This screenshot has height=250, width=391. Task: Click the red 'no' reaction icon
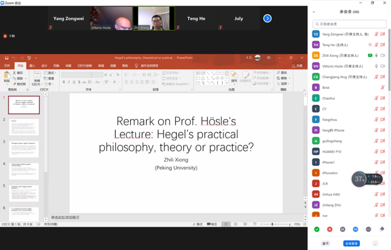click(x=329, y=229)
